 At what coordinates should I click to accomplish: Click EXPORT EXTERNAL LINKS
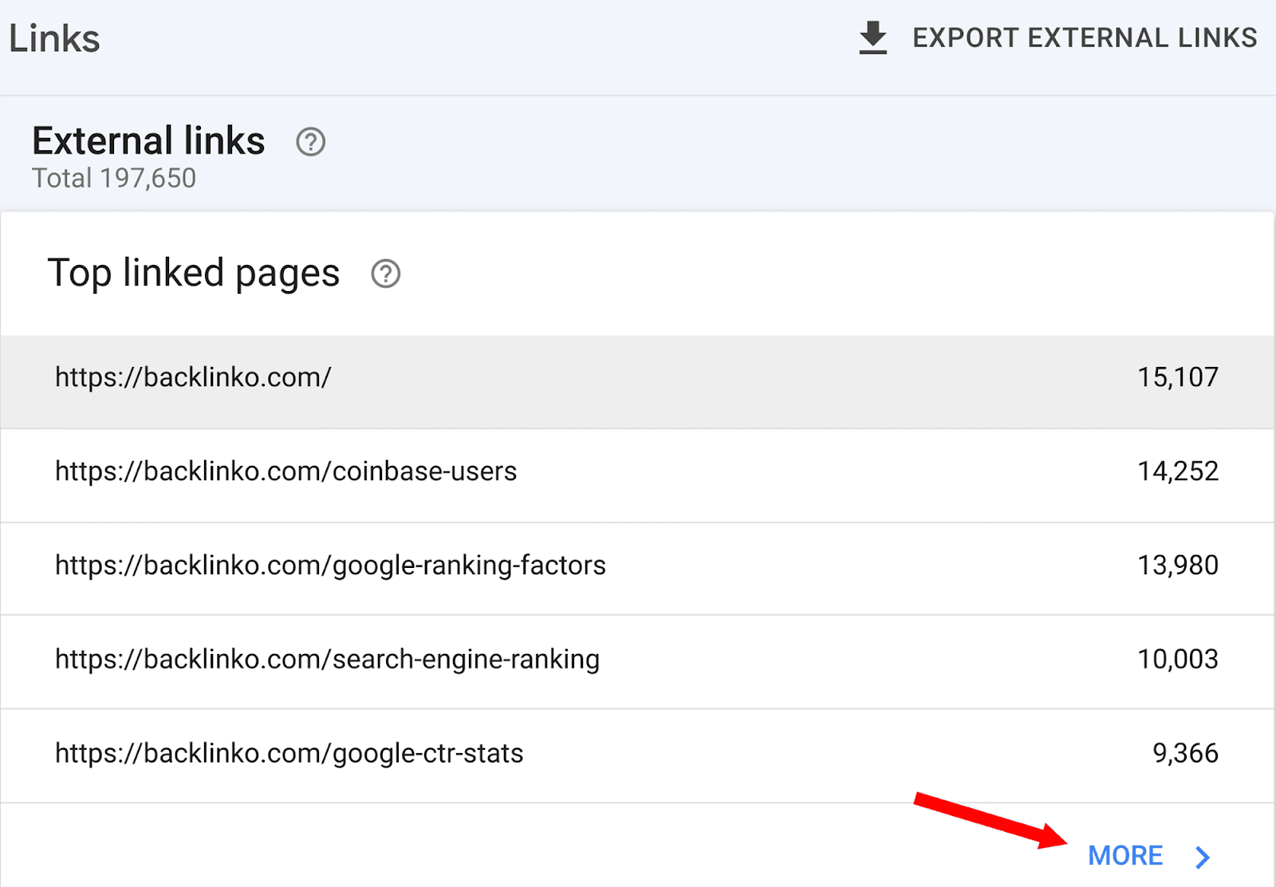(x=1085, y=37)
